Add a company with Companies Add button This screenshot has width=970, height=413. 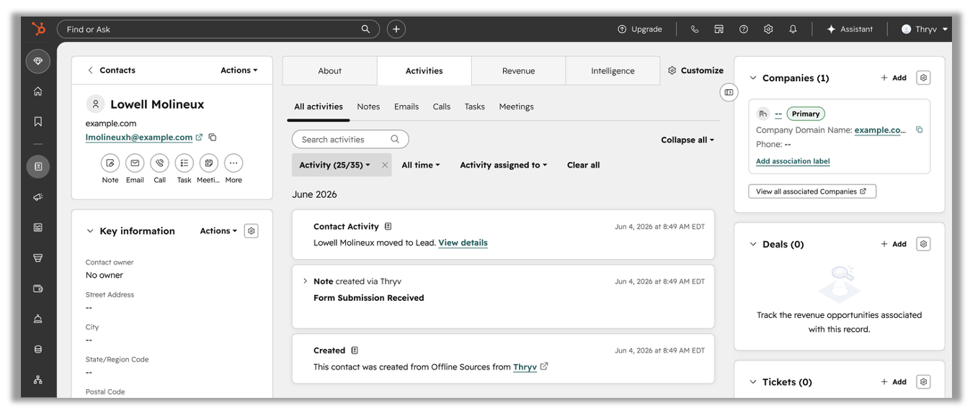click(x=894, y=78)
